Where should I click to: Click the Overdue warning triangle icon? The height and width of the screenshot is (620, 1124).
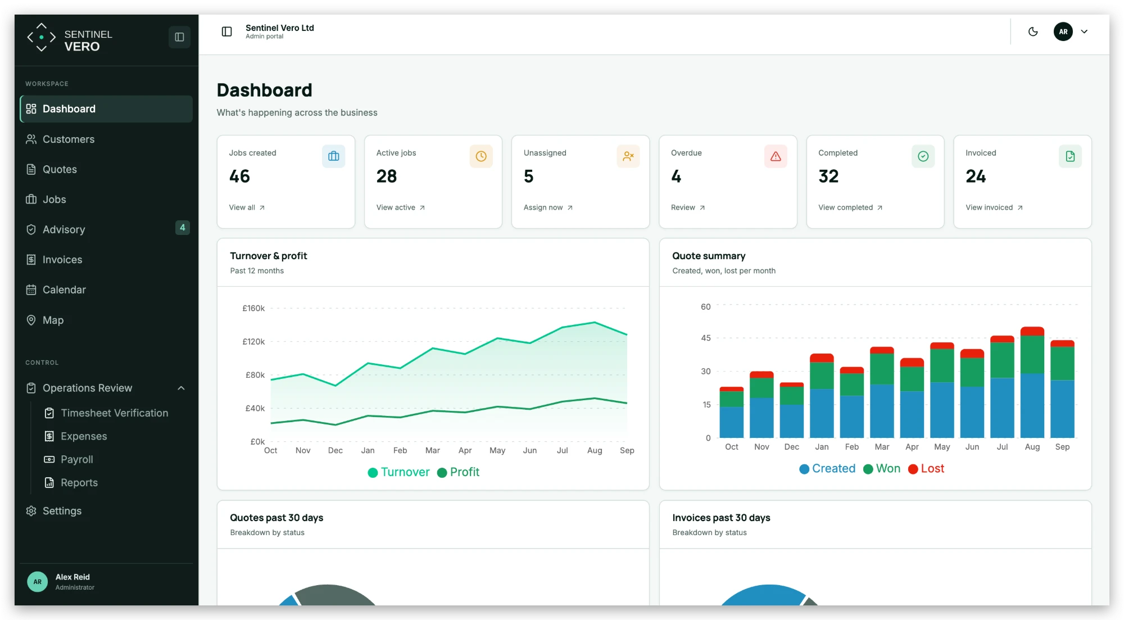[776, 156]
